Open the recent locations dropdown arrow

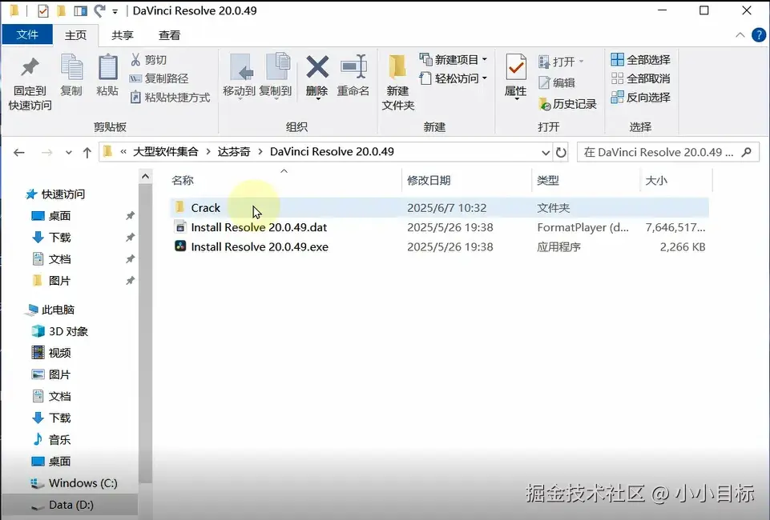click(x=69, y=153)
